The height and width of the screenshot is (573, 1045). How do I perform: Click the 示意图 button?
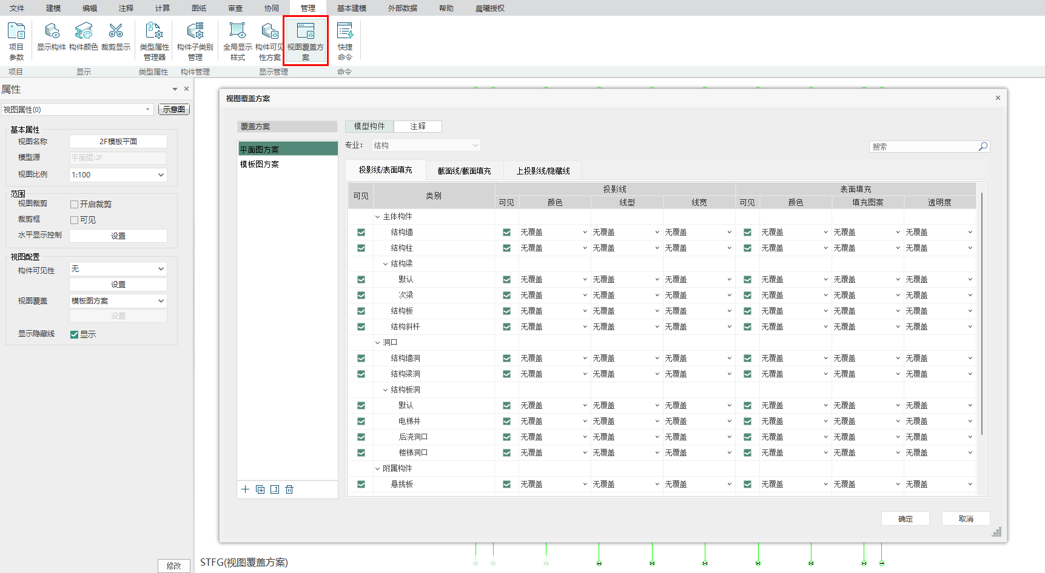pyautogui.click(x=174, y=110)
